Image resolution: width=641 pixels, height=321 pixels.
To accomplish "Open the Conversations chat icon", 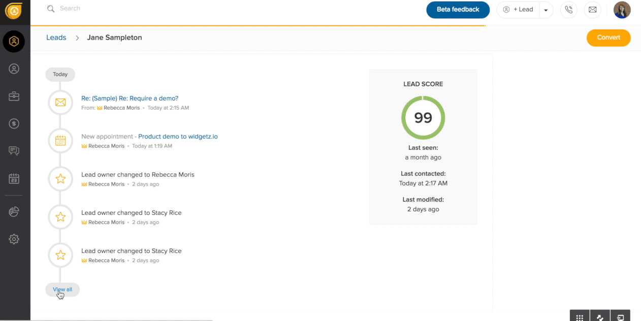I will click(x=14, y=151).
